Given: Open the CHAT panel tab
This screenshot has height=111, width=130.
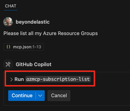Looking at the screenshot, I should tap(11, 6).
